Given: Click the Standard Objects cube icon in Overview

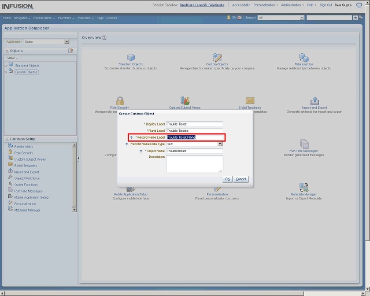Looking at the screenshot, I should [x=130, y=57].
